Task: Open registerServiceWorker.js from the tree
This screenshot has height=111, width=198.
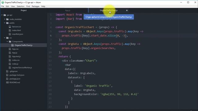Action: click(22, 68)
